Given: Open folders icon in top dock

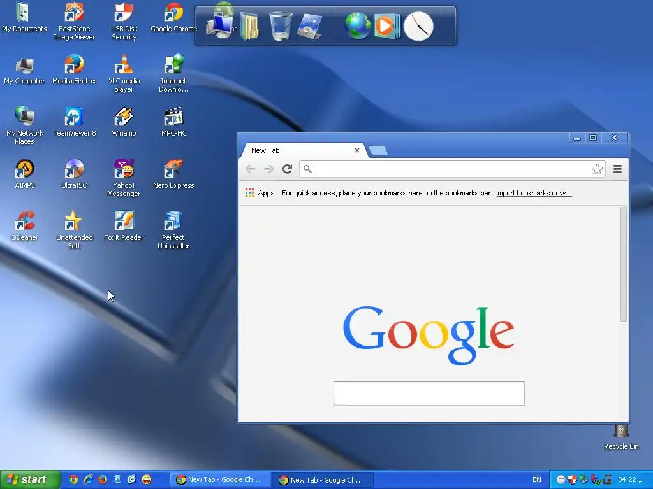Looking at the screenshot, I should pyautogui.click(x=249, y=25).
